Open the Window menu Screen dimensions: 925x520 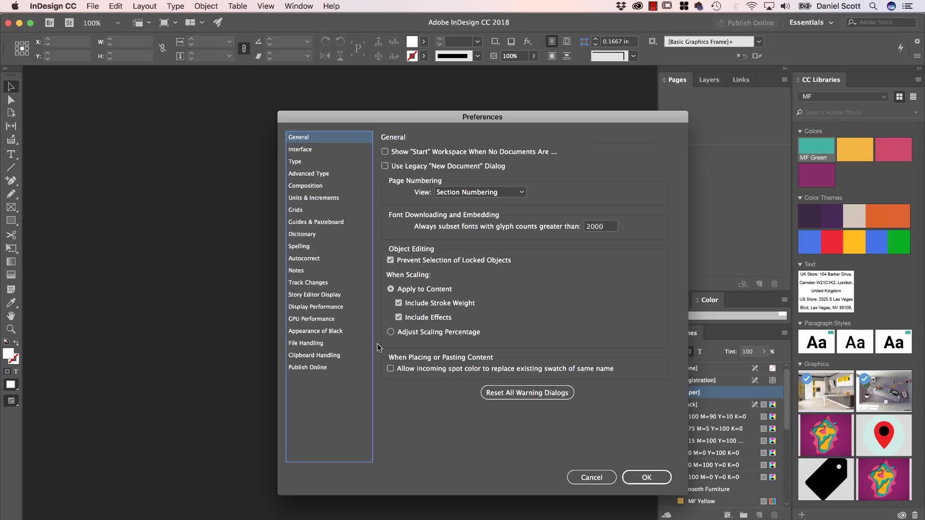[x=299, y=6]
